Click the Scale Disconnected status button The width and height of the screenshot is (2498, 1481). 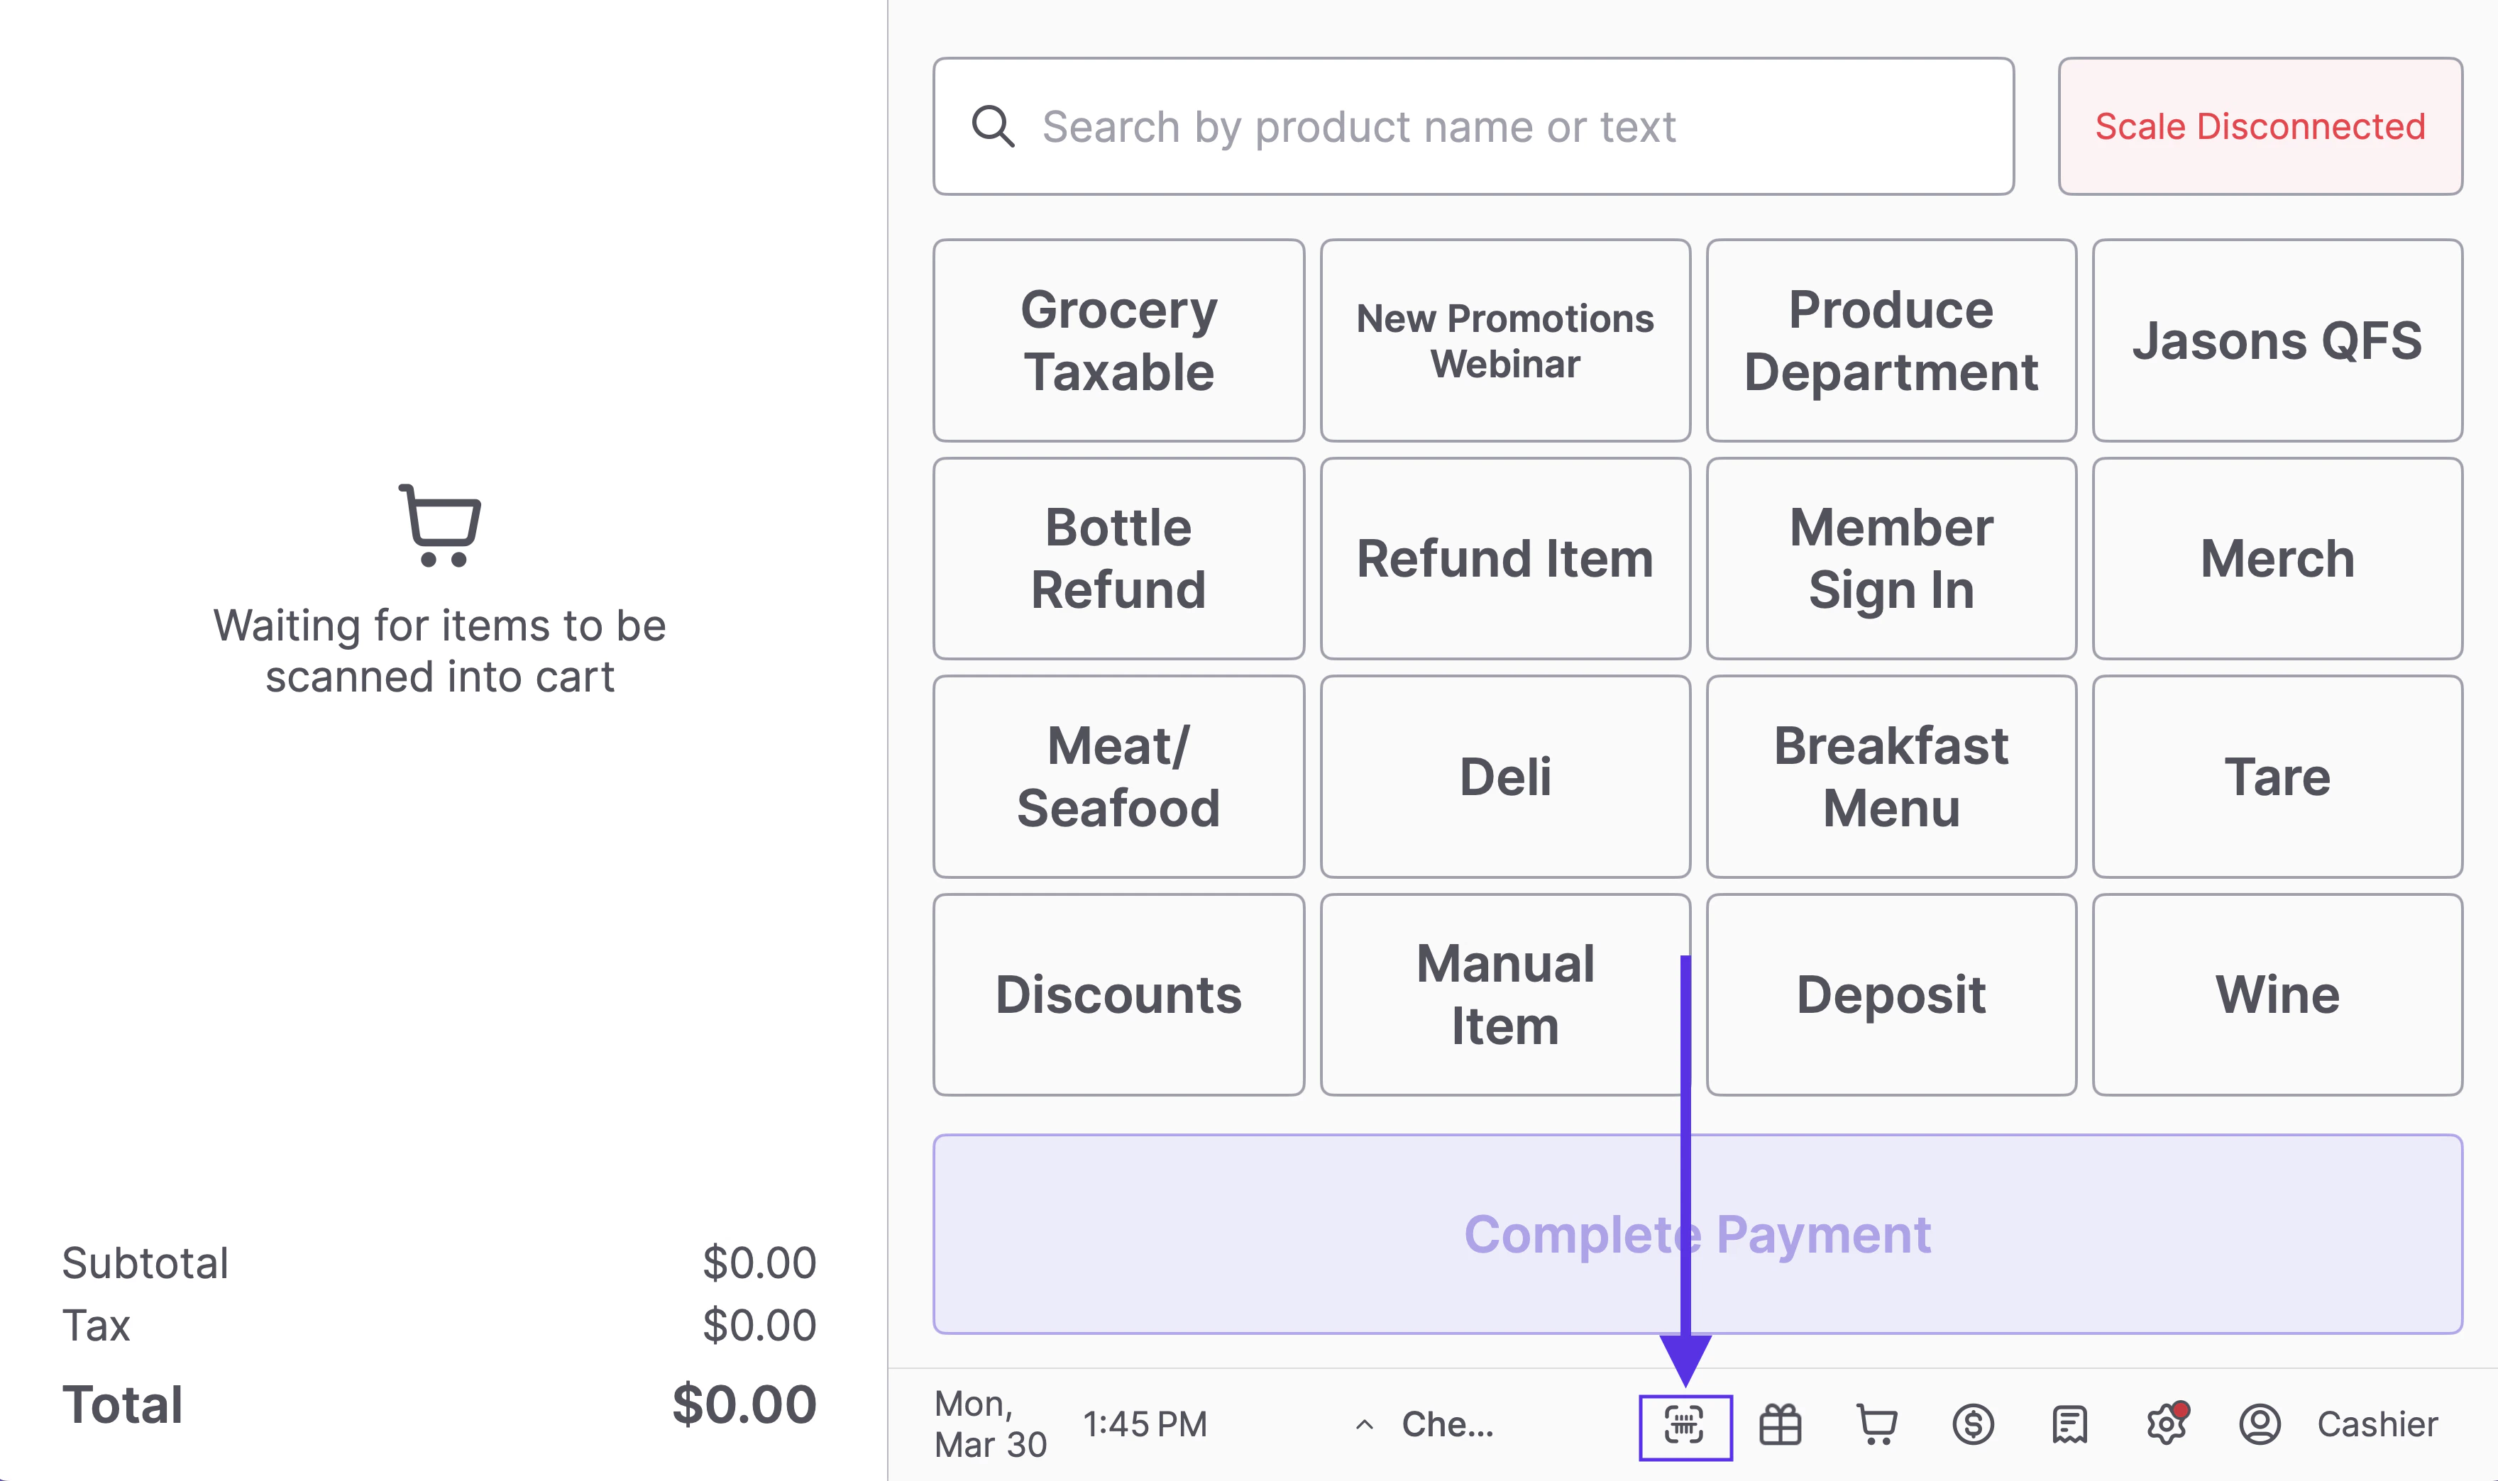pyautogui.click(x=2260, y=127)
